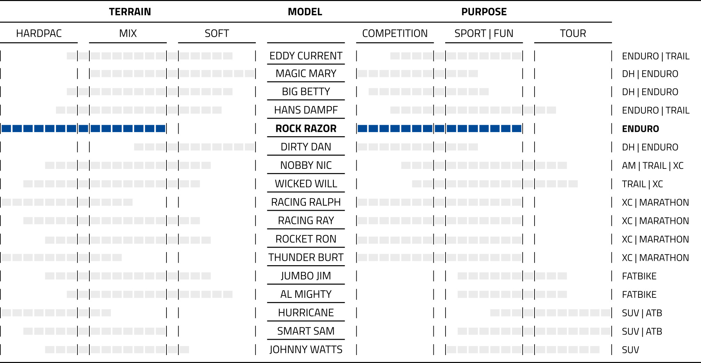Image resolution: width=701 pixels, height=363 pixels.
Task: Select the MIX terrain column header
Action: point(128,33)
